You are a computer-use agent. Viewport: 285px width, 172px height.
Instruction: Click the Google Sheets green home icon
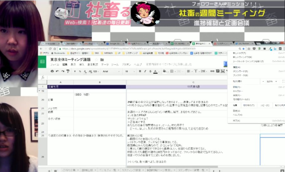(x=43, y=62)
